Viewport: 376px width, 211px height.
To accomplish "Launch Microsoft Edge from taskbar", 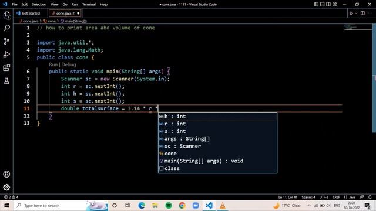I will [142, 206].
